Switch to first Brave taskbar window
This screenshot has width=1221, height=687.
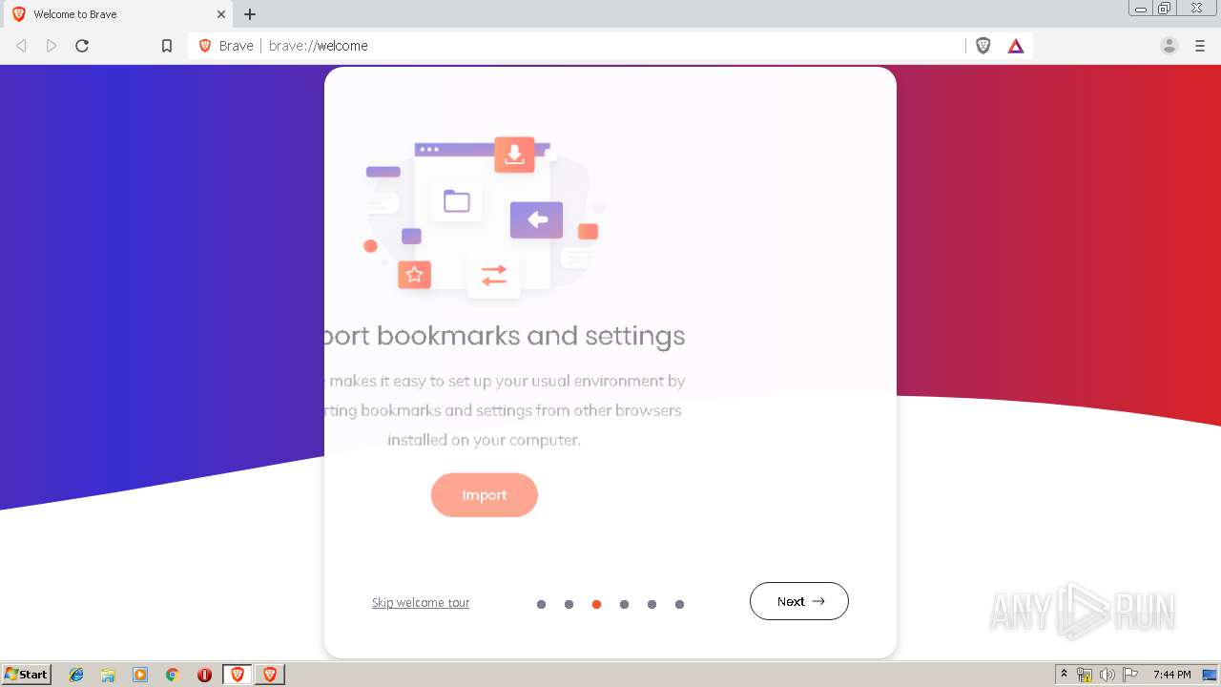(x=238, y=675)
